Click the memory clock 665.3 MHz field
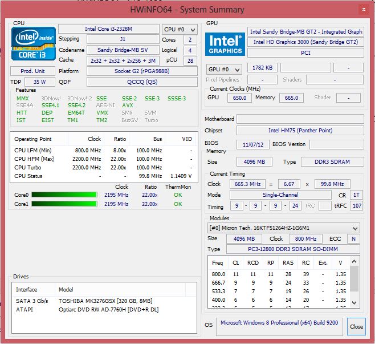Image resolution: width=375 pixels, height=344 pixels. tap(247, 184)
